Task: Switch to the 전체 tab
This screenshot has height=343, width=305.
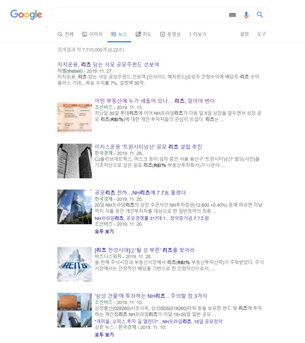Action: click(66, 34)
